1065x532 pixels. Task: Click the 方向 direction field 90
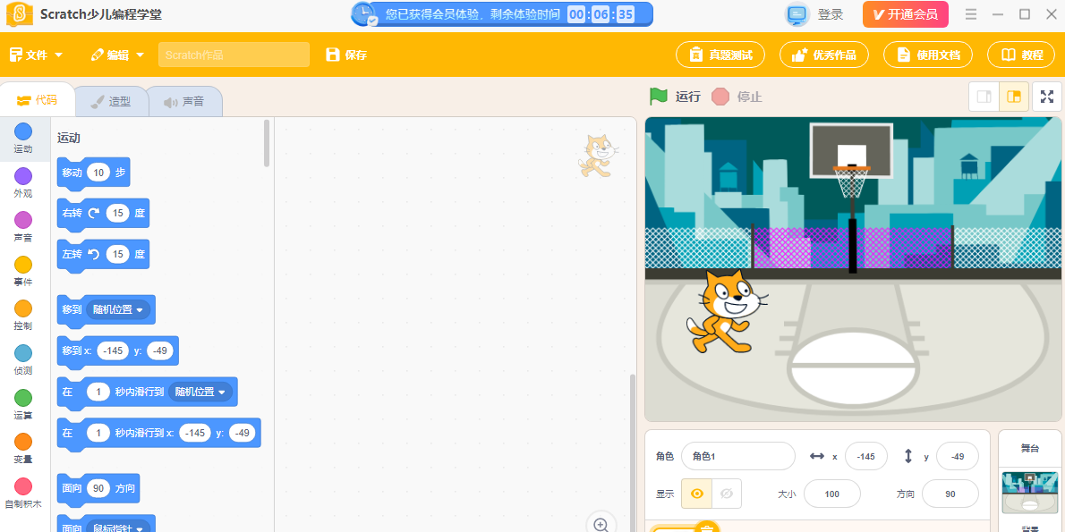pos(950,494)
